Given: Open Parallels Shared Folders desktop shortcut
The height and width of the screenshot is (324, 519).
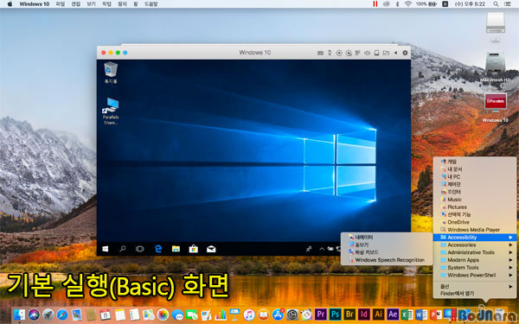Looking at the screenshot, I should pyautogui.click(x=111, y=111).
